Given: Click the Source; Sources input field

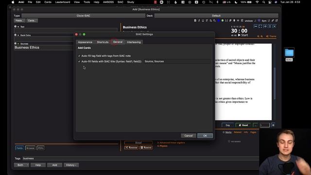Looking at the screenshot, I should click(x=177, y=62).
